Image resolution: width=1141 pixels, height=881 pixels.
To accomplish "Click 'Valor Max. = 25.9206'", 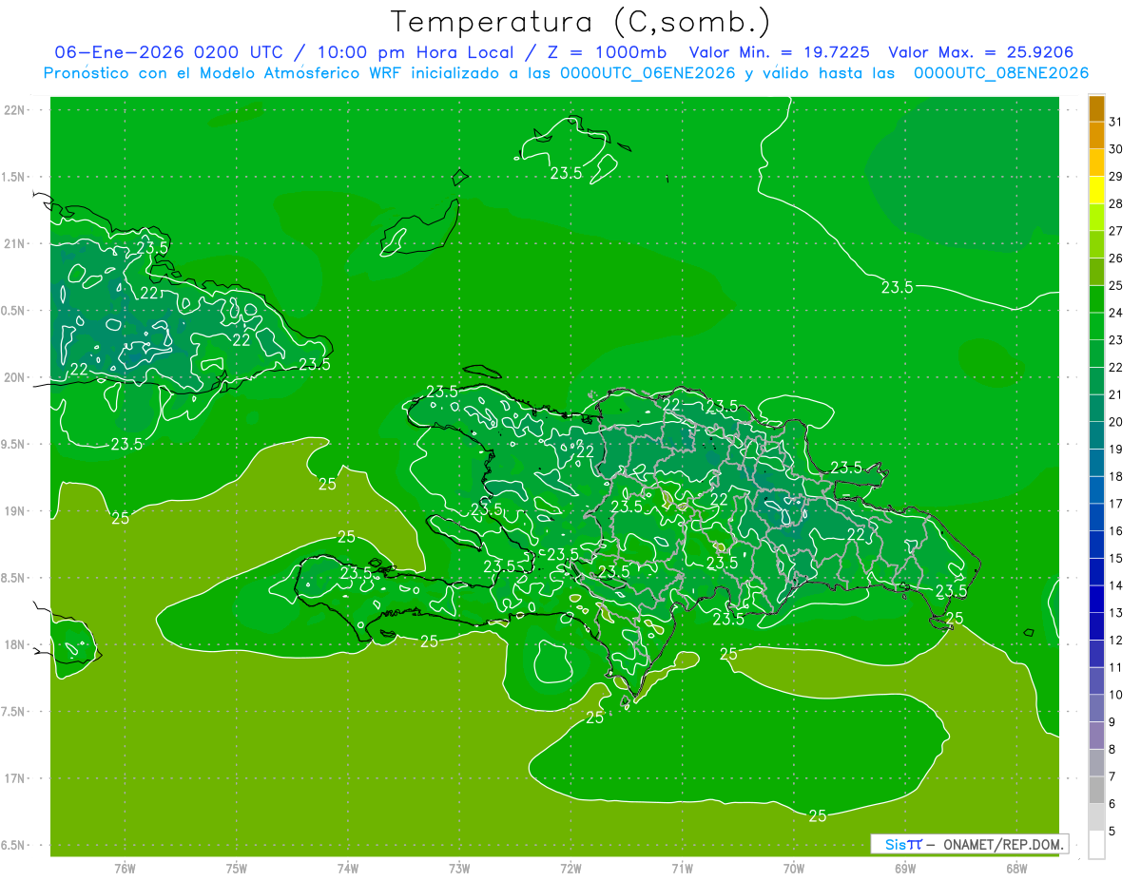I will pyautogui.click(x=982, y=52).
